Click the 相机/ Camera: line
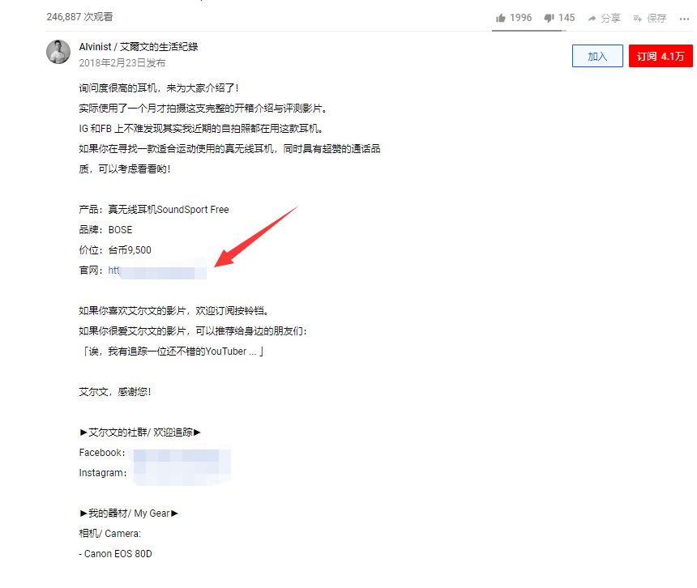 tap(109, 534)
